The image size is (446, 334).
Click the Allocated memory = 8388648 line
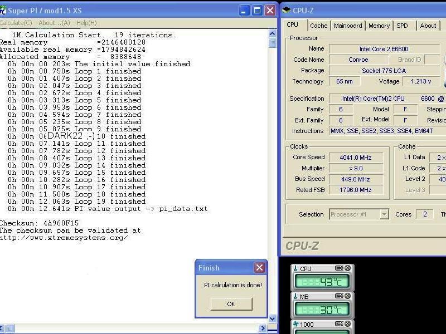click(x=71, y=57)
